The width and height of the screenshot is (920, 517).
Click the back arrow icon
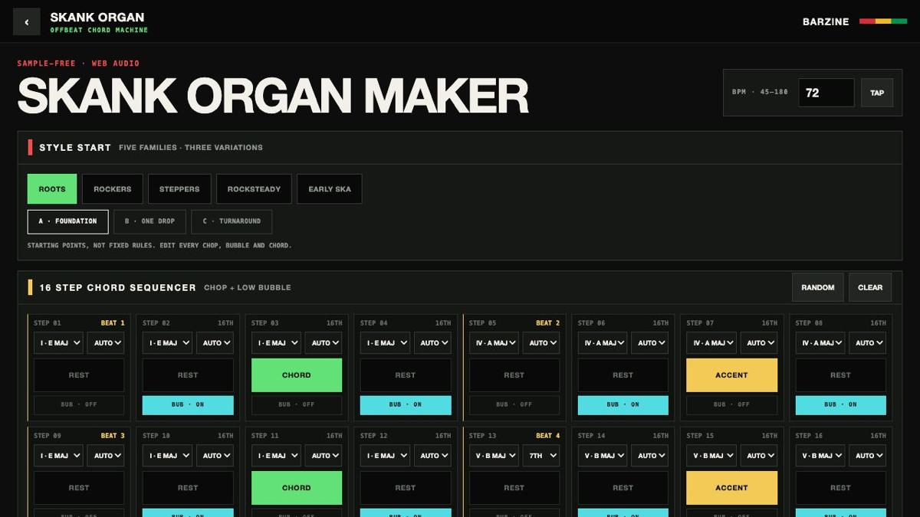tap(27, 21)
